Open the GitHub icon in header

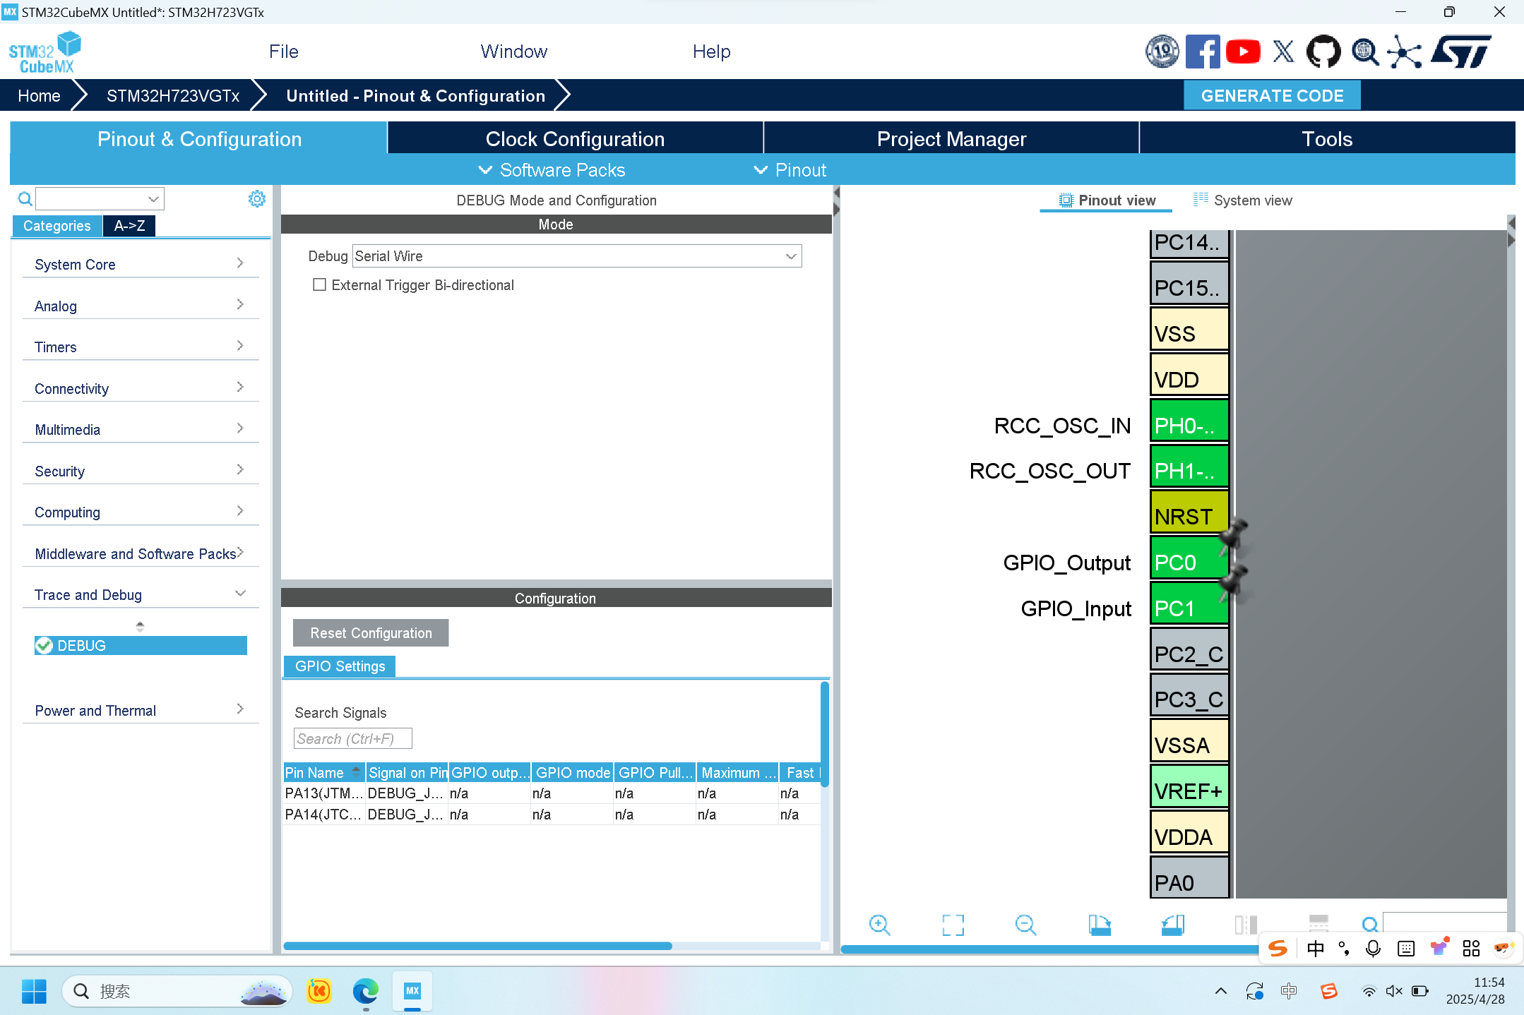pos(1323,52)
